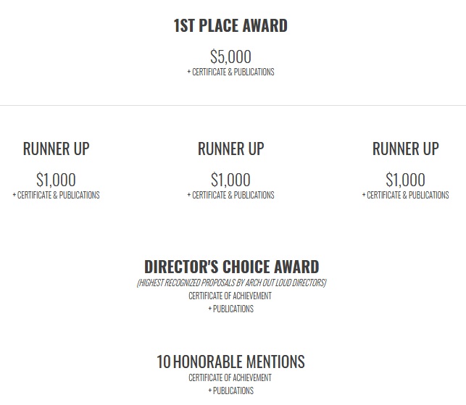Click Certificate of Achievement under Director's Choice
Viewport: 466px width, 405px height.
point(230,296)
